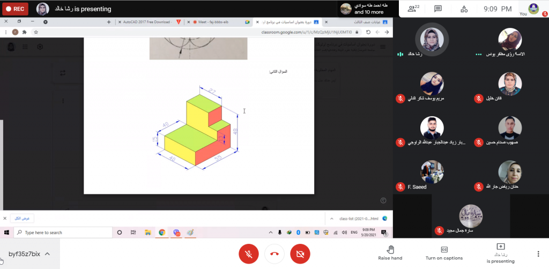
Task: Click the 9:09 PM clock display
Action: (x=498, y=9)
